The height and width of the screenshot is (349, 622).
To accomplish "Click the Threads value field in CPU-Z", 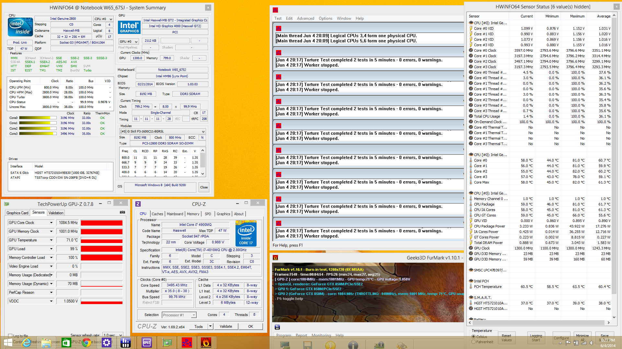I will (254, 314).
